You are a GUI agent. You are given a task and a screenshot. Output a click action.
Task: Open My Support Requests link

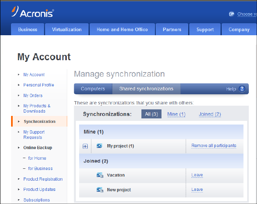click(x=34, y=134)
